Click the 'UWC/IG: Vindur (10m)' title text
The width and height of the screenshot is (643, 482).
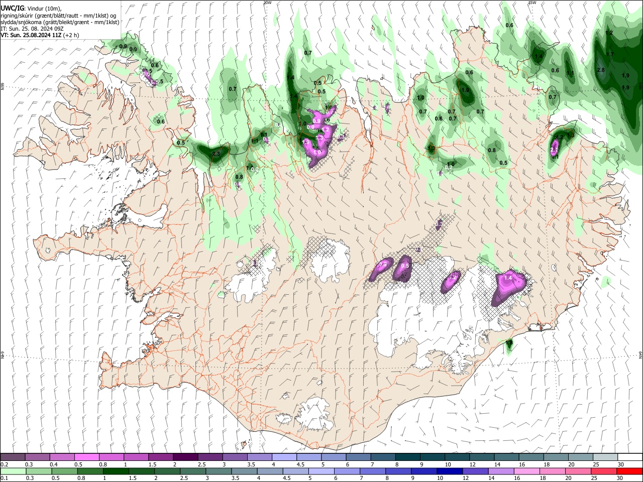[x=31, y=9]
